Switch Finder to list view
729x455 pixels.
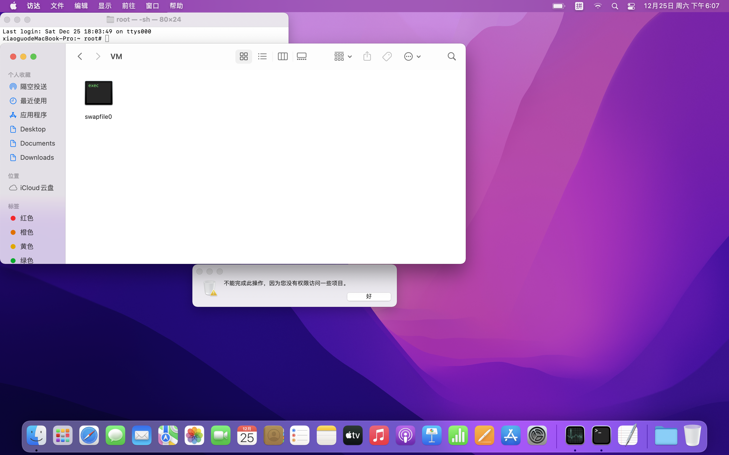coord(262,56)
